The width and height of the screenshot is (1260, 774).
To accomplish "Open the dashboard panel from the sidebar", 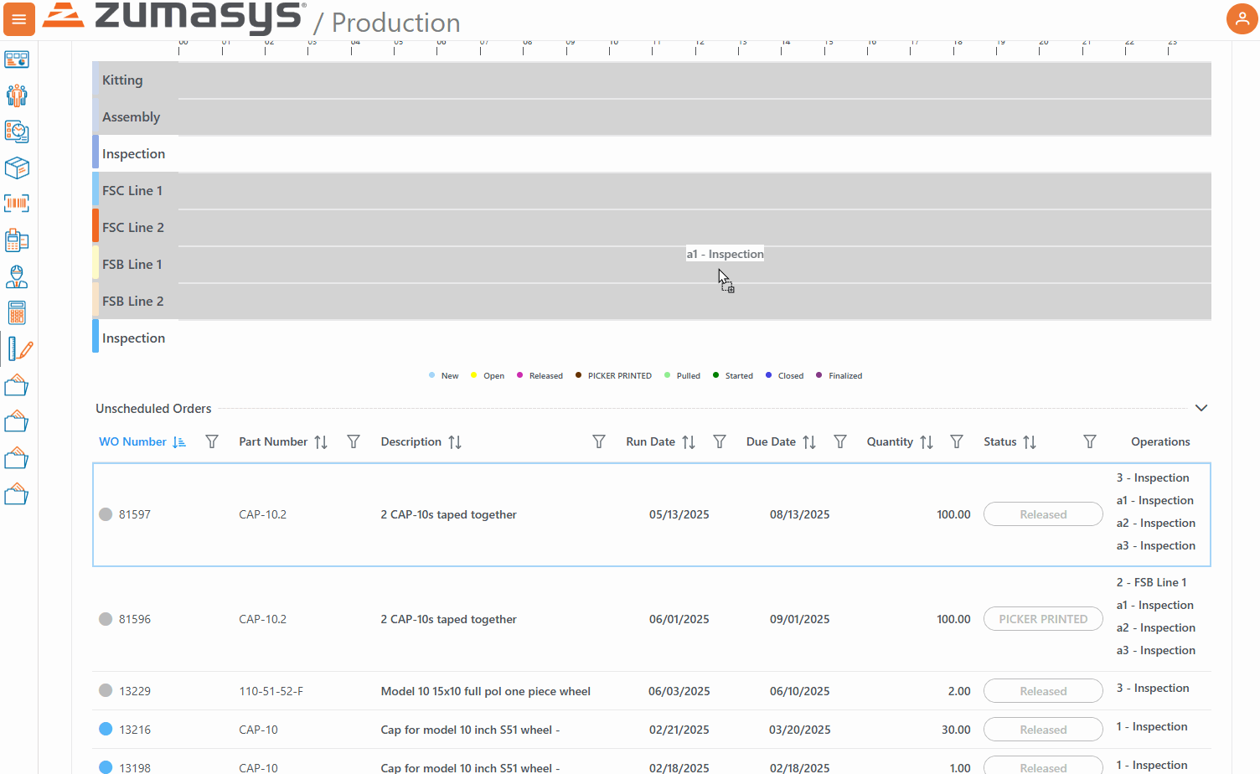I will (x=18, y=59).
